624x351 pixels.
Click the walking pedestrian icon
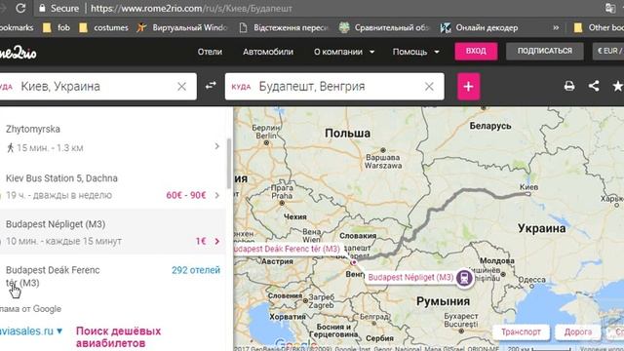pos(11,147)
